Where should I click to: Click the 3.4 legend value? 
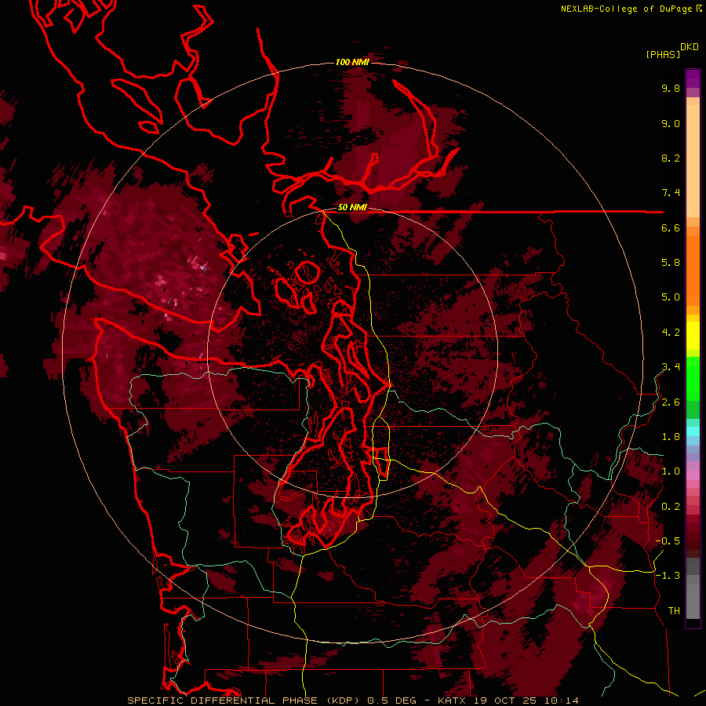(671, 367)
